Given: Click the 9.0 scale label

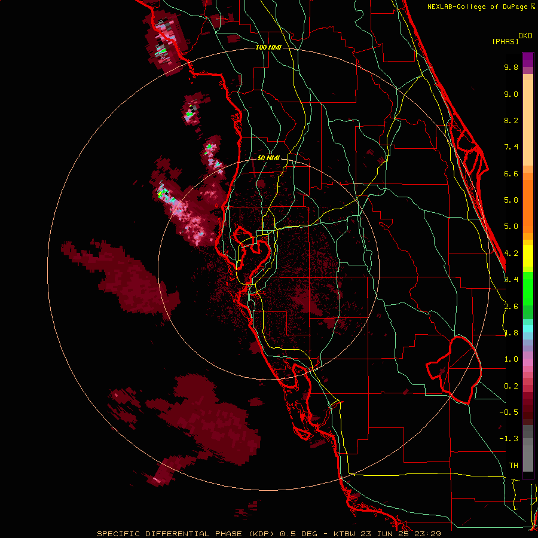Looking at the screenshot, I should click(511, 94).
